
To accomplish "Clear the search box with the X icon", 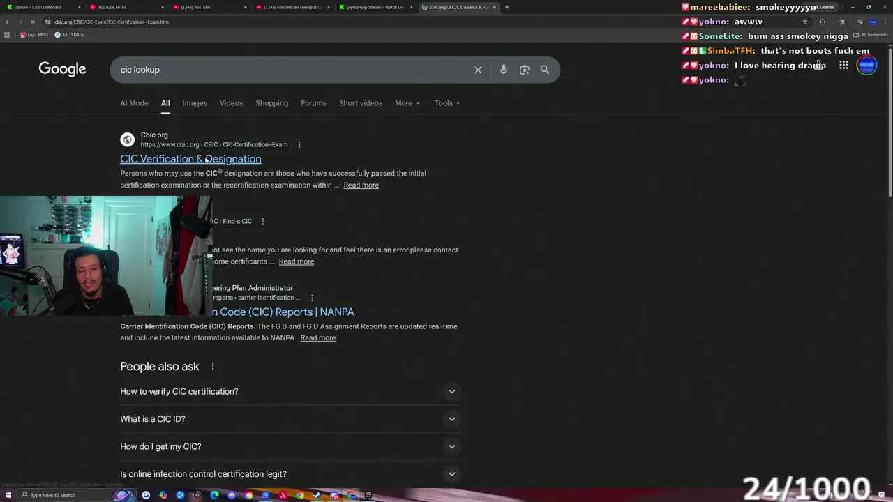I will click(x=478, y=70).
